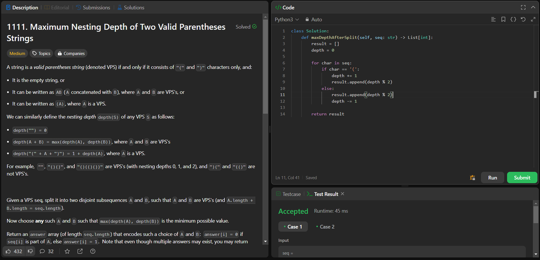Click the Run button

point(492,178)
